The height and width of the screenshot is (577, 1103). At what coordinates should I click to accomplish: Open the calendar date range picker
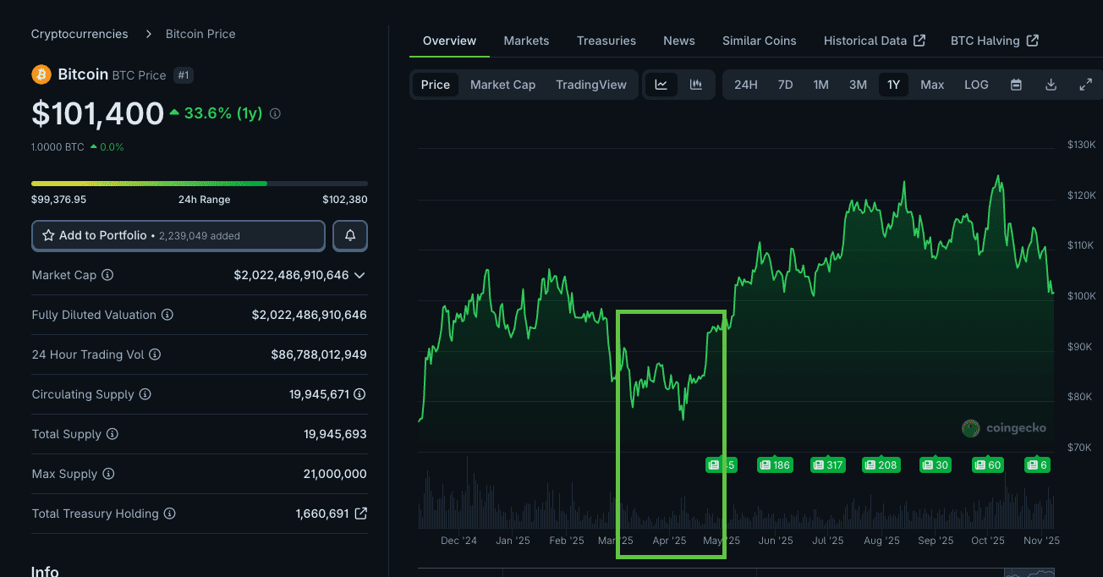click(1017, 85)
